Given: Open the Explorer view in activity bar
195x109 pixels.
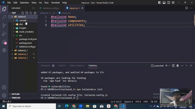Looking at the screenshot, I should coord(4,9).
